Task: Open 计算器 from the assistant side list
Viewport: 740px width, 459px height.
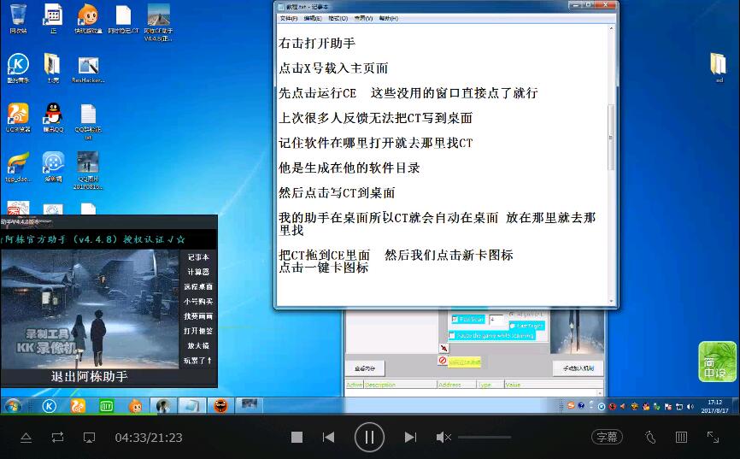Action: [x=198, y=272]
